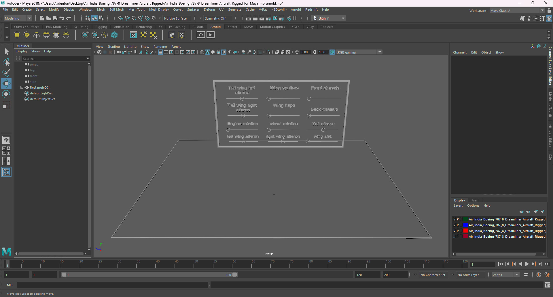
Task: Open the Sign In account dropdown arrow
Action: 343,18
